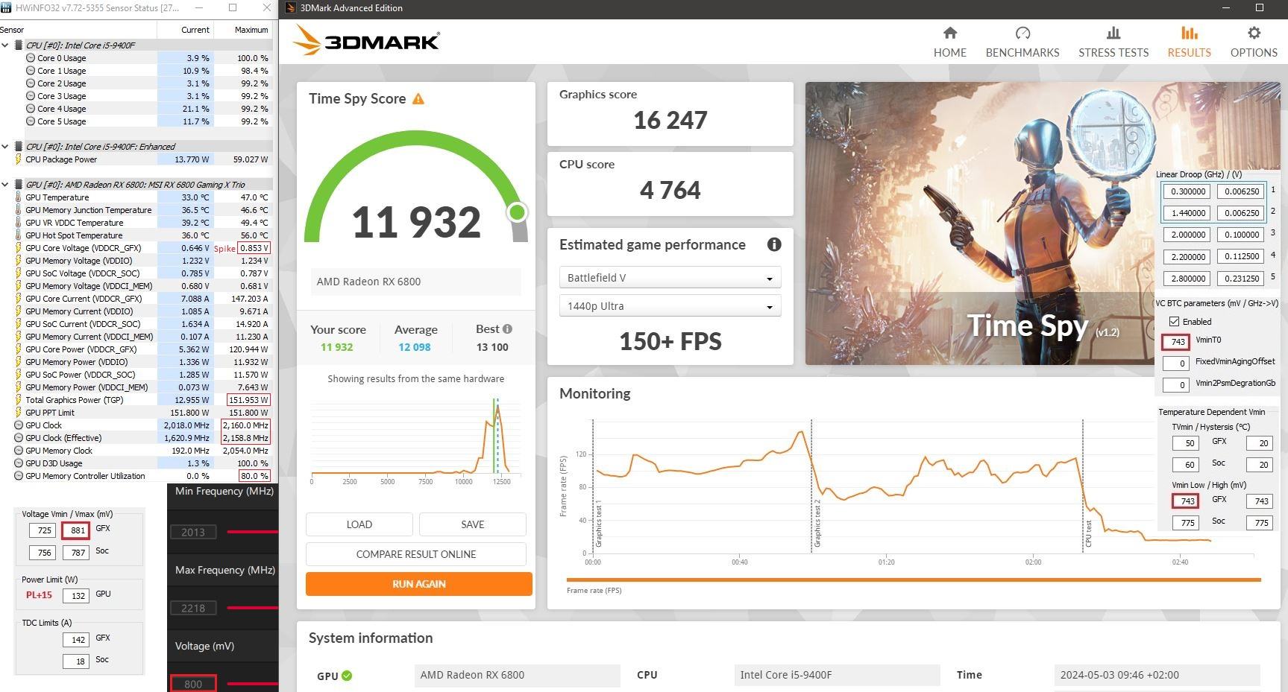
Task: Click the green validation check next to GPU
Action: (x=347, y=676)
